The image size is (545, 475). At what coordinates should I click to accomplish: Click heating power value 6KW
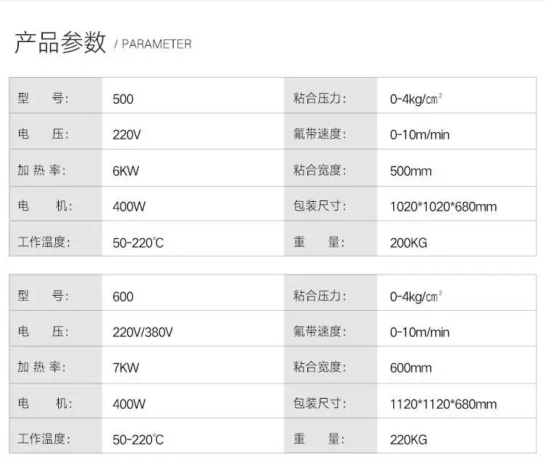[x=126, y=171]
